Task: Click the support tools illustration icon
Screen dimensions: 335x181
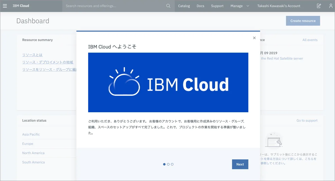Action: tap(274, 140)
